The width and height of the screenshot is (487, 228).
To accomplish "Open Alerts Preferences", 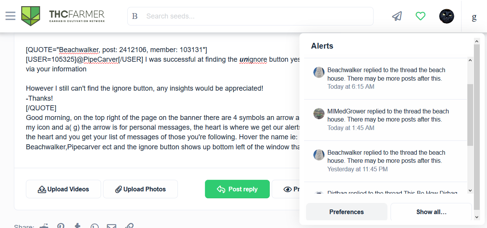I will pyautogui.click(x=347, y=212).
